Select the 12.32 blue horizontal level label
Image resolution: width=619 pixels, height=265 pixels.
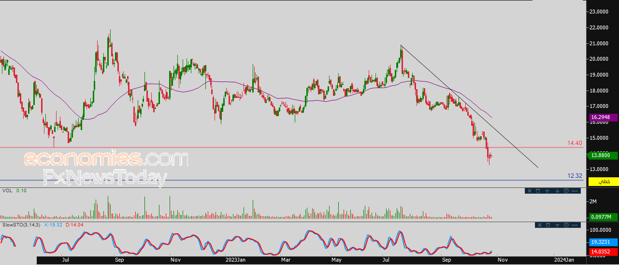[x=575, y=176]
